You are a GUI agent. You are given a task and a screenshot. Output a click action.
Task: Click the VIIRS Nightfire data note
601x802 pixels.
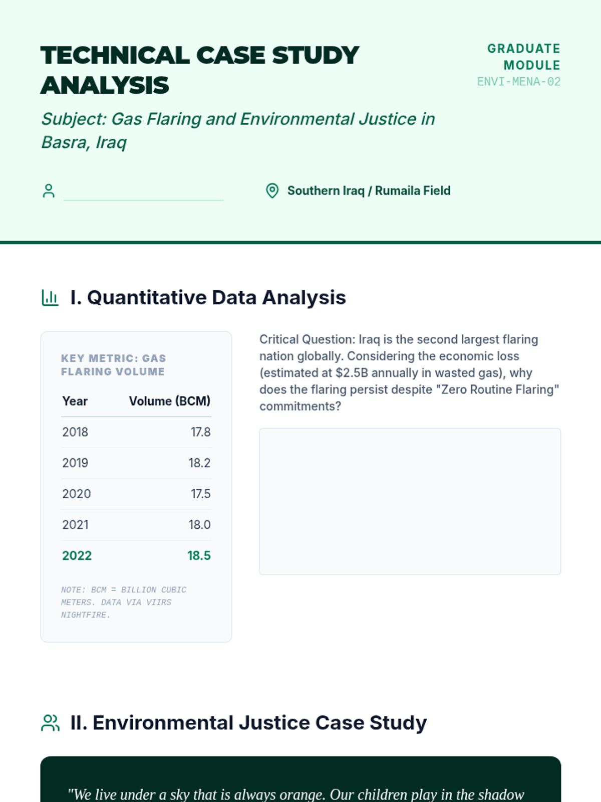[124, 603]
